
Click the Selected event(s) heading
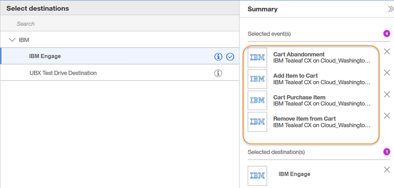pos(269,34)
